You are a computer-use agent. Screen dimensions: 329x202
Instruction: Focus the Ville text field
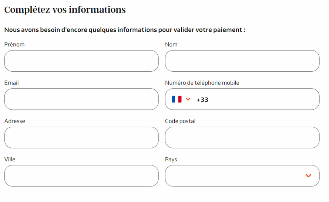[81, 176]
